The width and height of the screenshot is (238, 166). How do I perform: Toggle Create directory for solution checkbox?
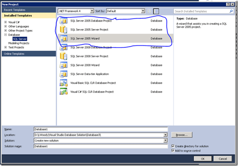(x=173, y=146)
